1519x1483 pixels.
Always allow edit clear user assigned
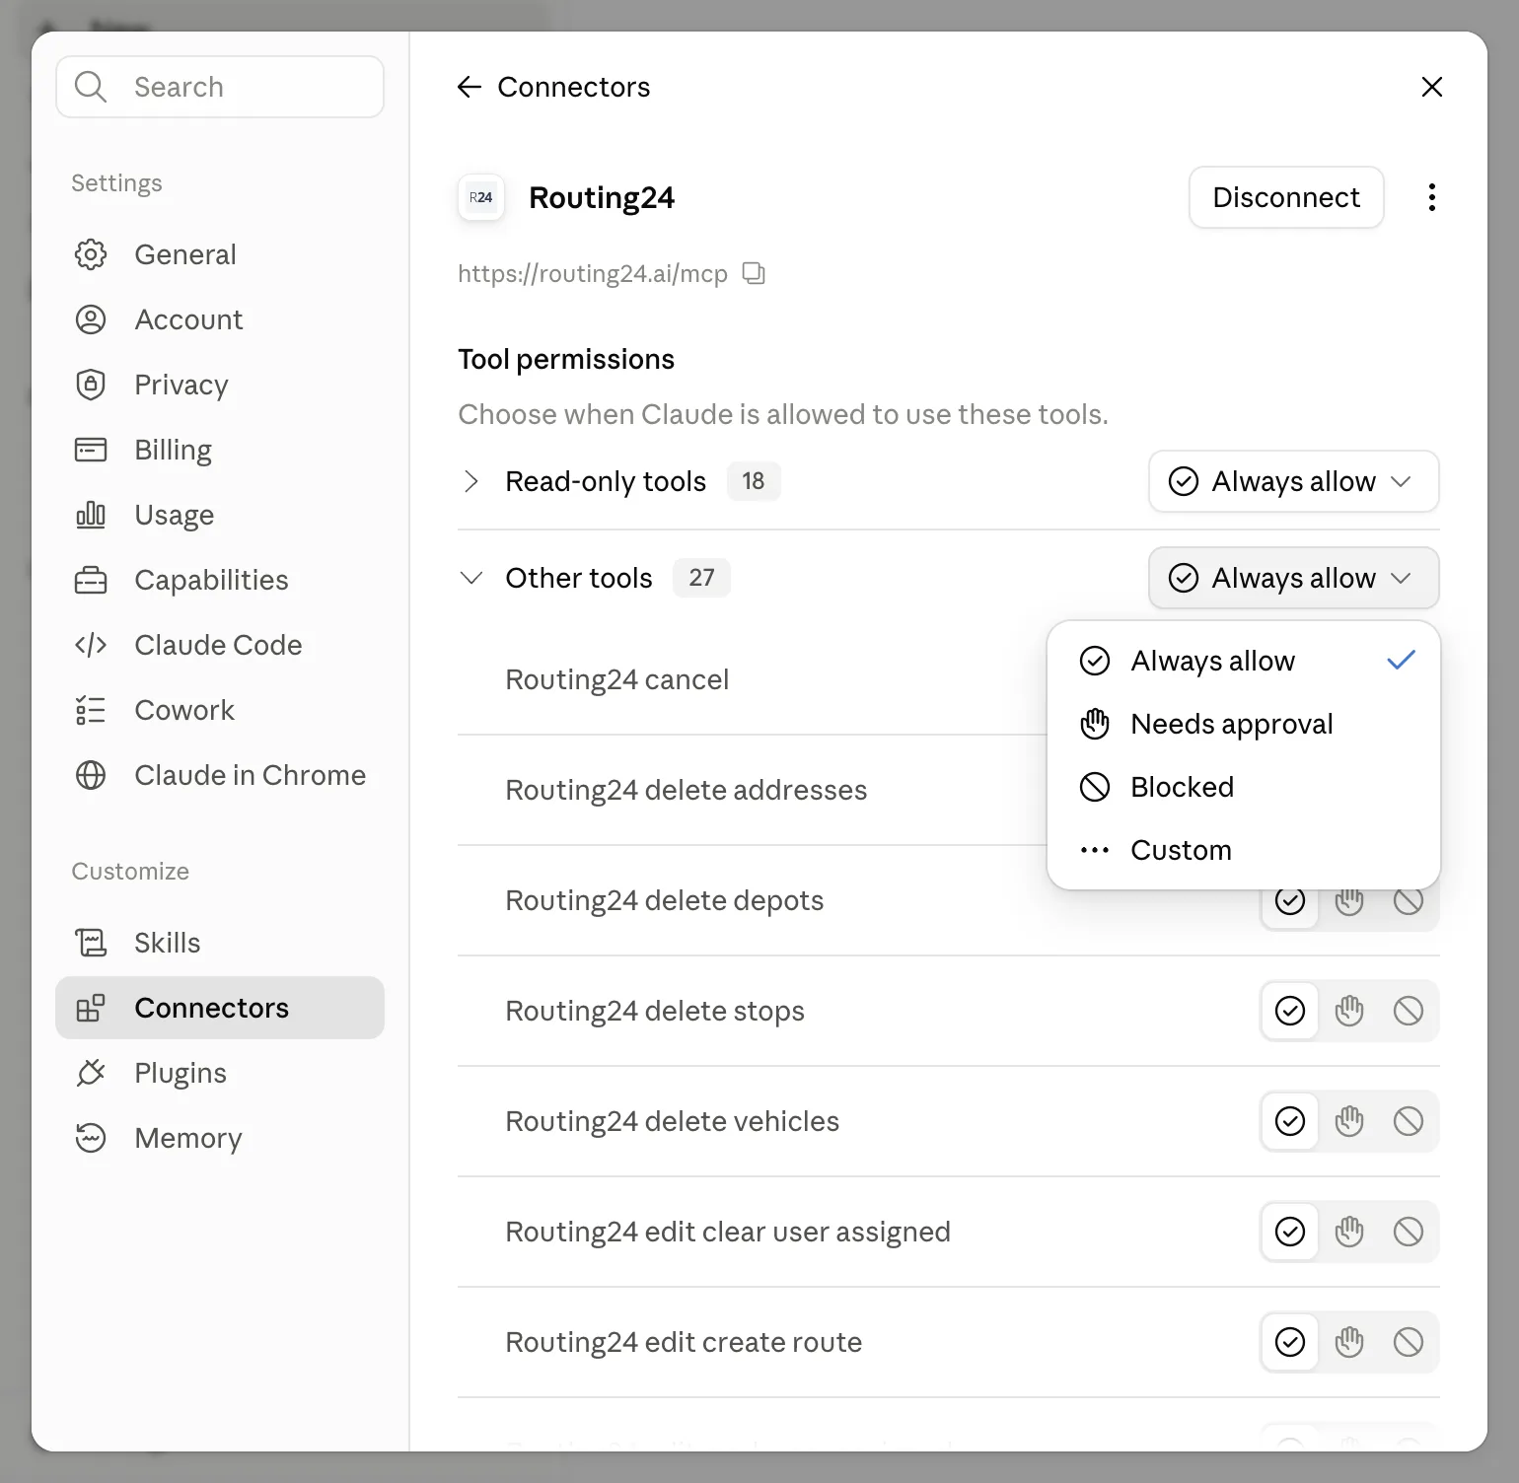click(x=1290, y=1232)
